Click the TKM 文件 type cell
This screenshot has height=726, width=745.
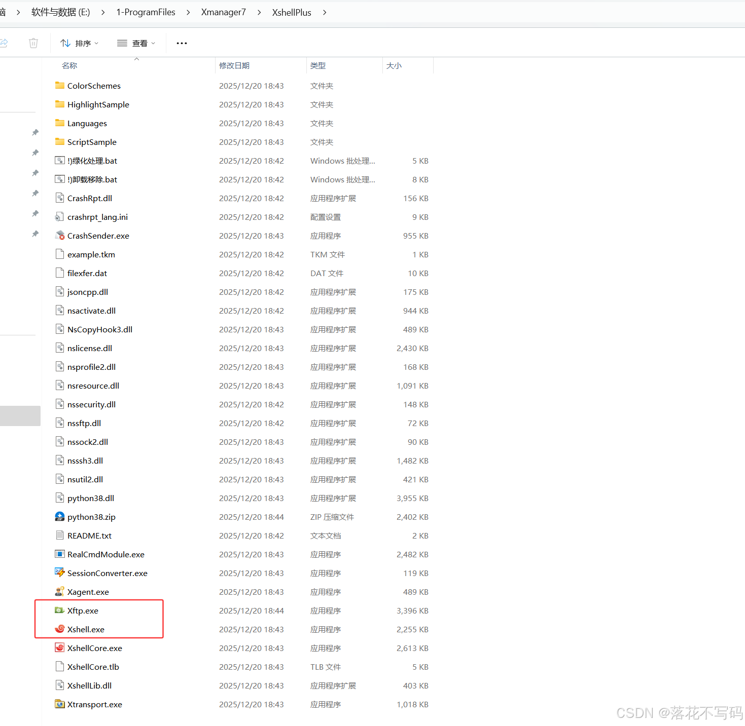pos(328,254)
